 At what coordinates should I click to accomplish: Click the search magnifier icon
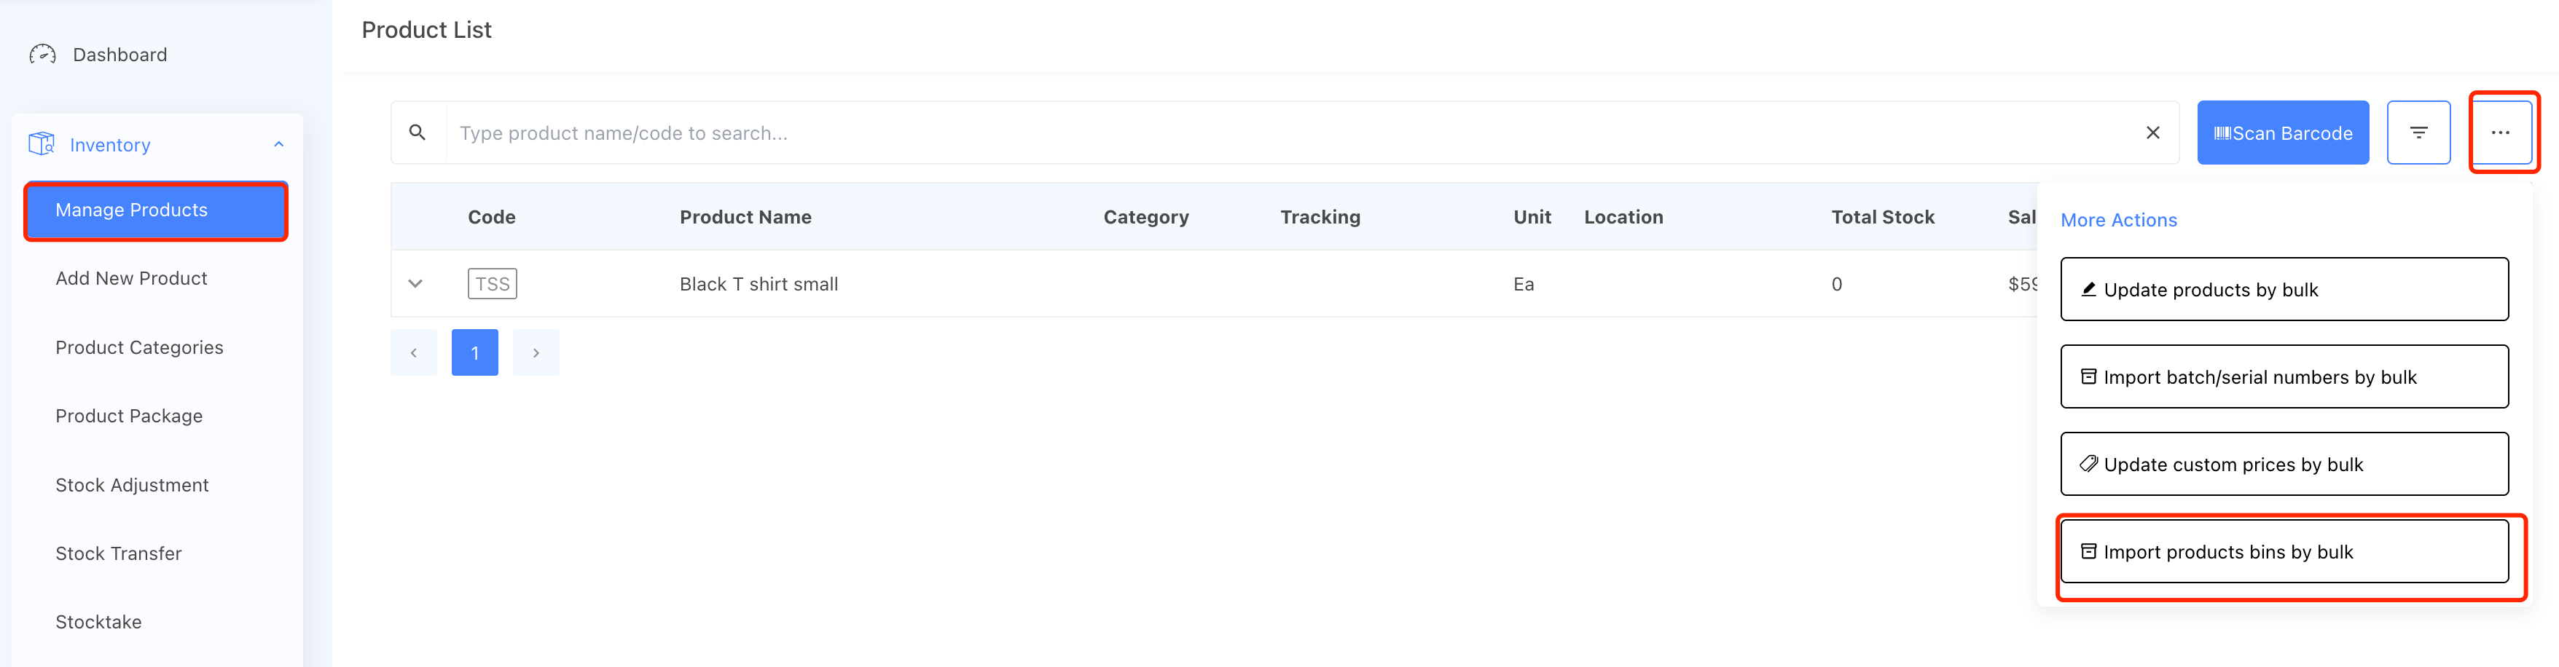pyautogui.click(x=418, y=132)
